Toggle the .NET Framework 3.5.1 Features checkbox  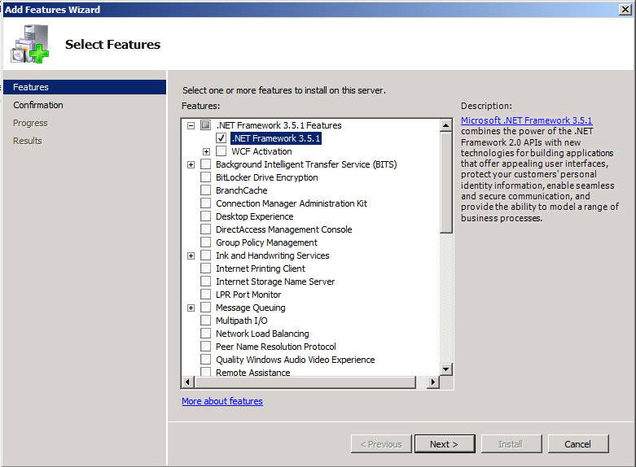point(206,124)
